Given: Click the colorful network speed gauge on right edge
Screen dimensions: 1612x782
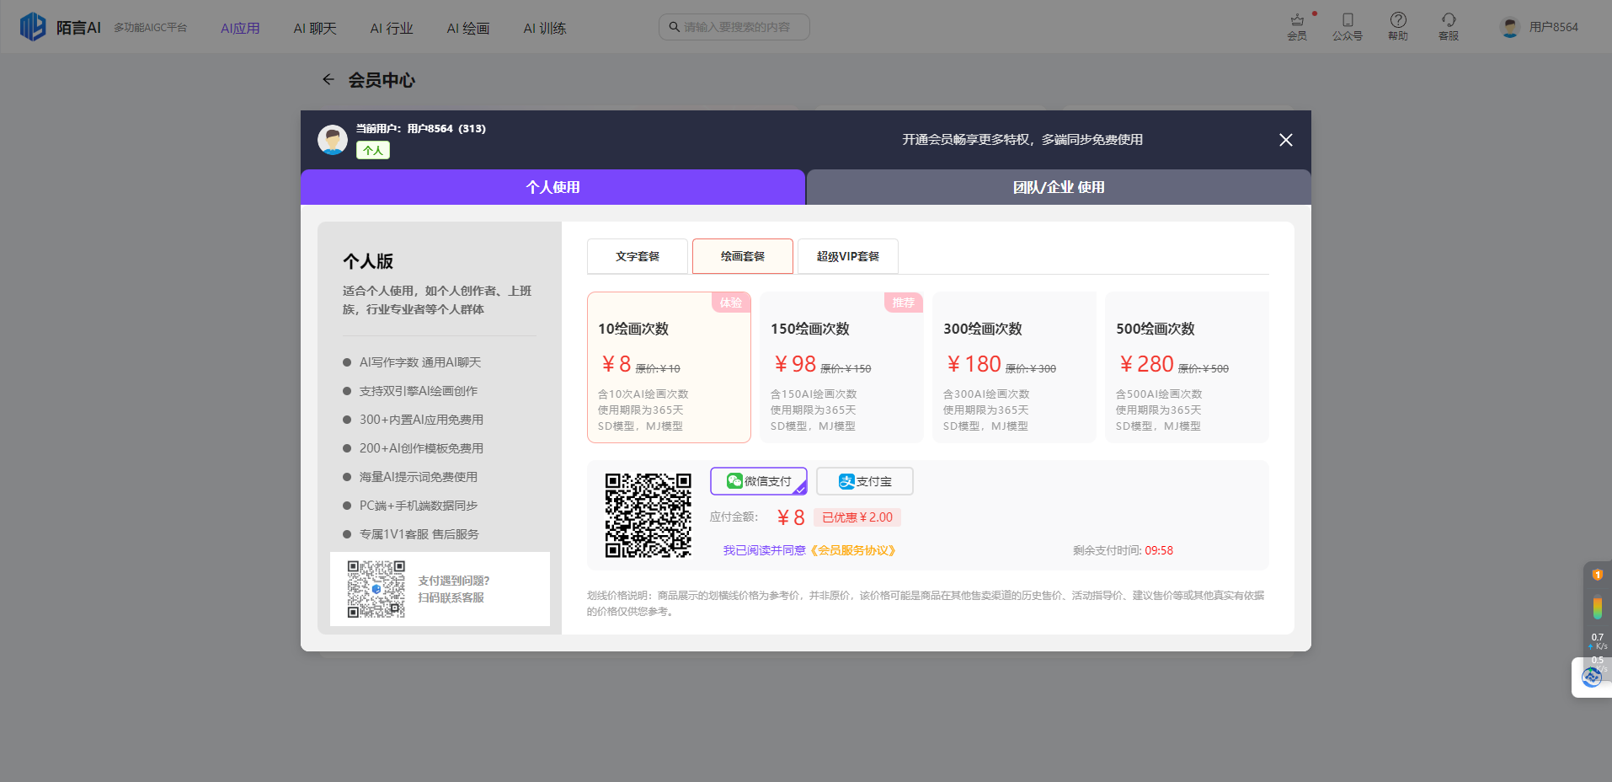Looking at the screenshot, I should pos(1598,607).
